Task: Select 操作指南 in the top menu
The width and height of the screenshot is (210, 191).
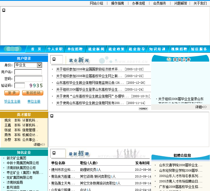Action: pyautogui.click(x=118, y=3)
